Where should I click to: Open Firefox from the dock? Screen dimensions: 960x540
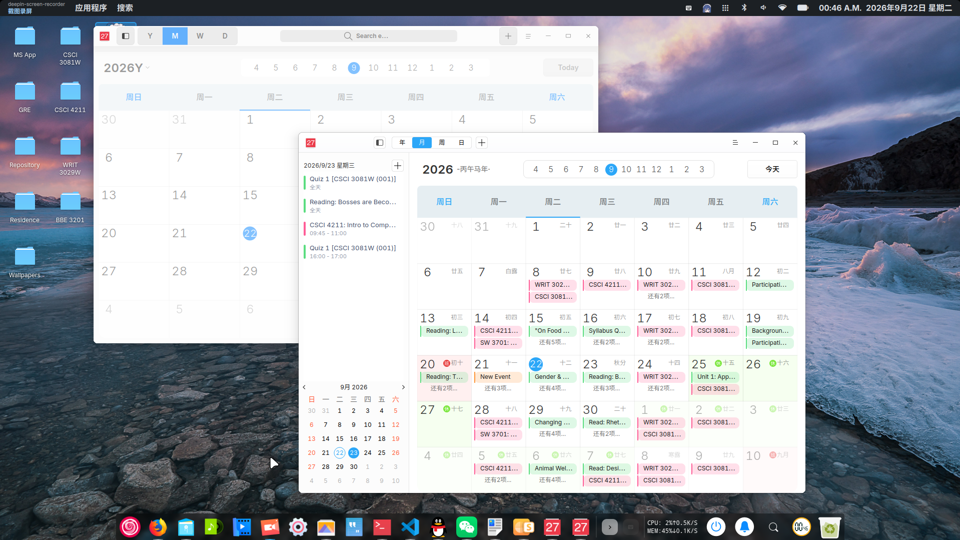coord(158,527)
